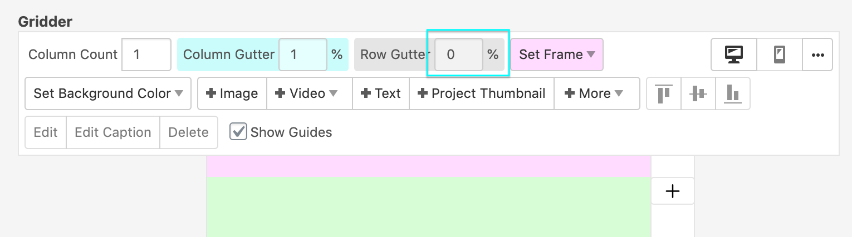Expand the More elements dropdown
The height and width of the screenshot is (237, 852).
pyautogui.click(x=596, y=93)
